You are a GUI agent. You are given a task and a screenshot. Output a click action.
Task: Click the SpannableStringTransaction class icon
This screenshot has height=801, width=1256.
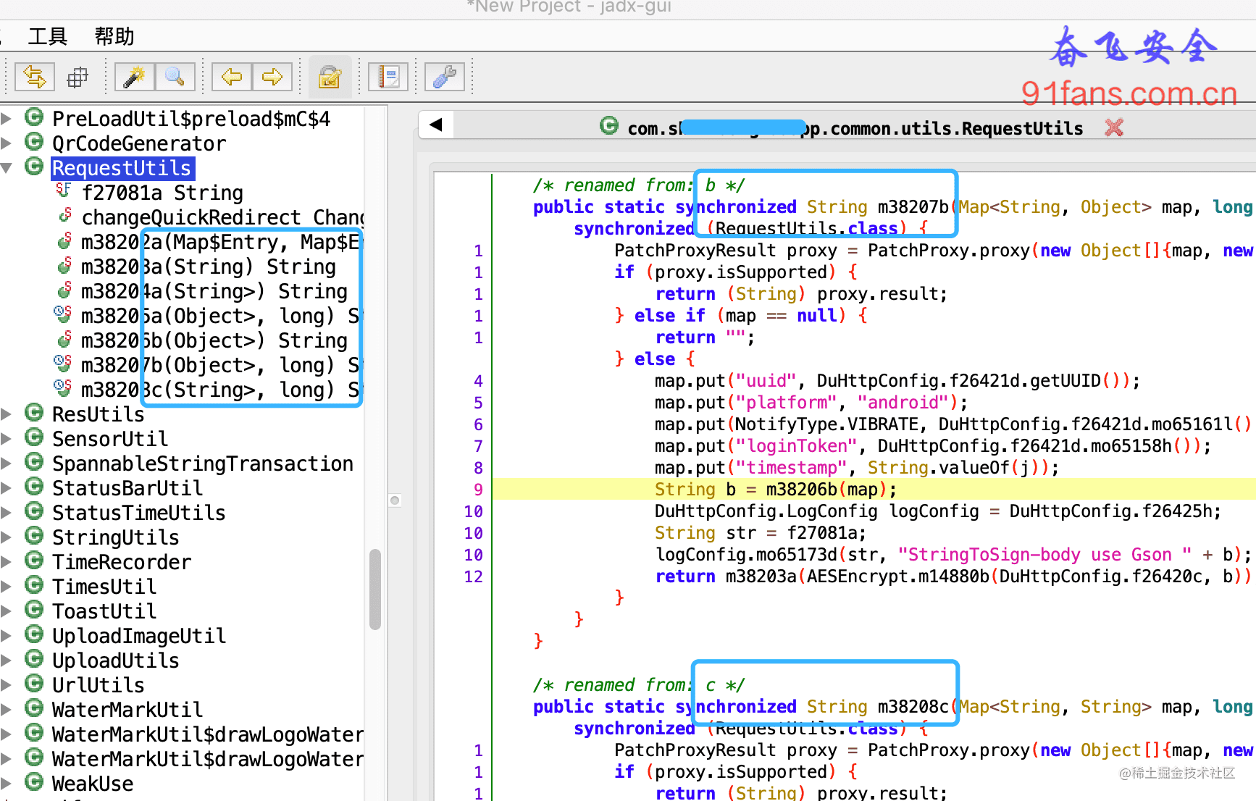[x=34, y=462]
